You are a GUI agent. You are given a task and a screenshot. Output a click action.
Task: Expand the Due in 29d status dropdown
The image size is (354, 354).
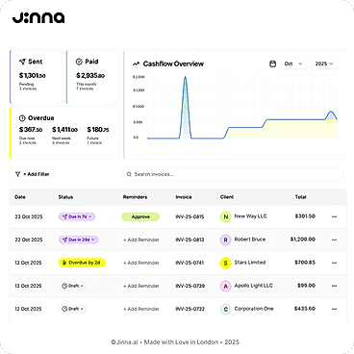point(78,240)
